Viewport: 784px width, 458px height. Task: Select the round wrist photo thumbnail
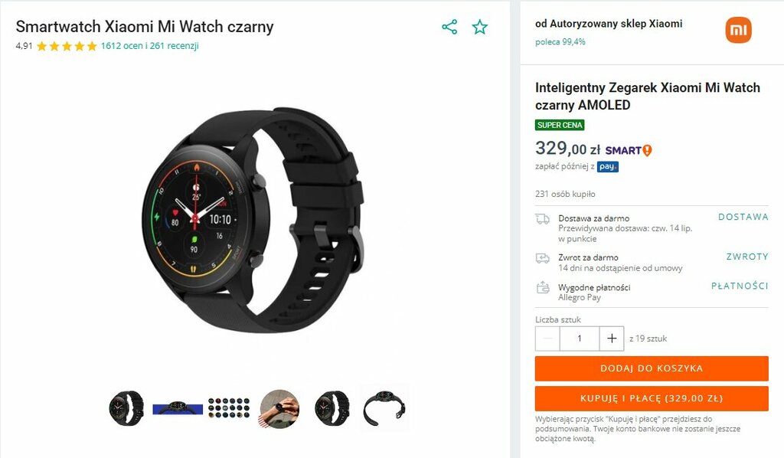[279, 409]
